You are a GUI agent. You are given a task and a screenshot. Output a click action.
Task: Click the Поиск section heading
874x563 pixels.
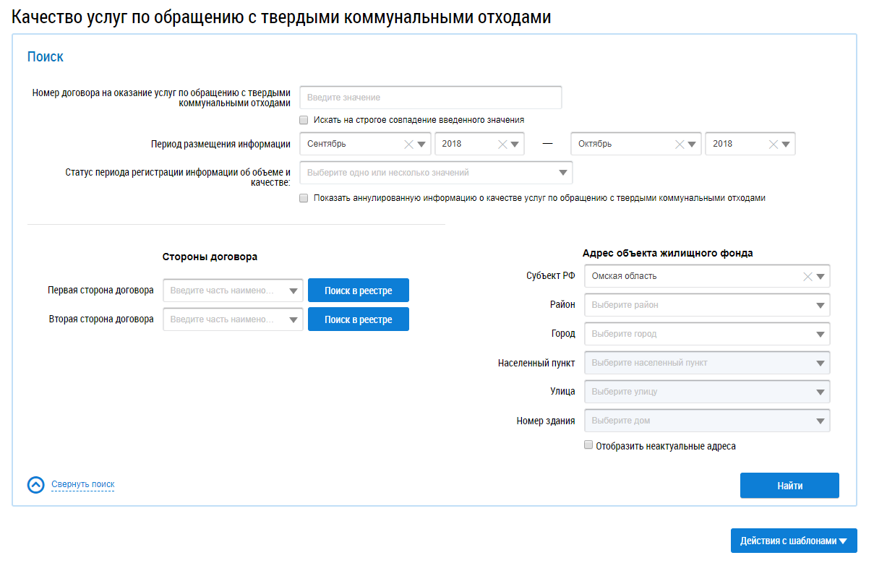[46, 56]
